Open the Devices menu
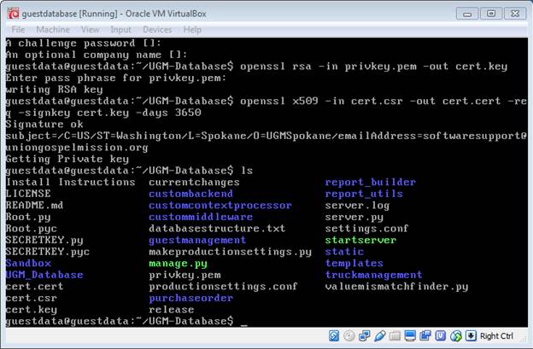533x349 pixels. pyautogui.click(x=156, y=29)
